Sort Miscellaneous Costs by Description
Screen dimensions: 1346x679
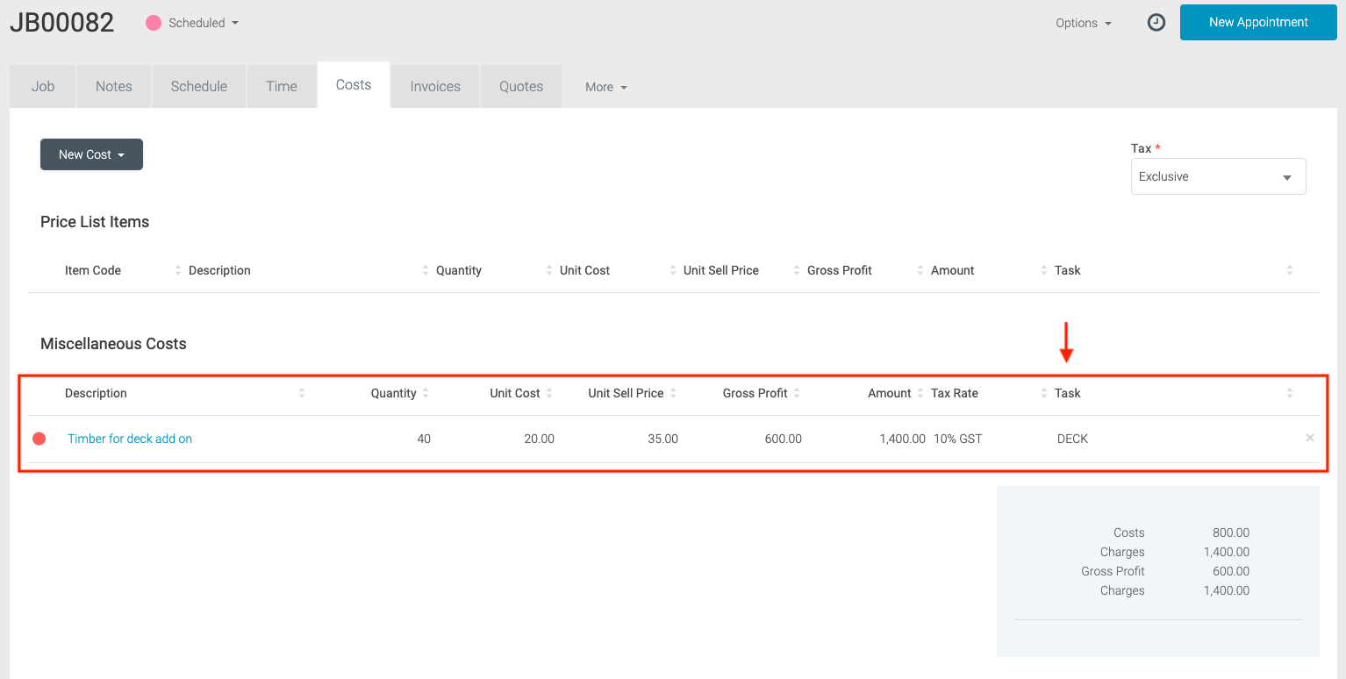point(97,393)
